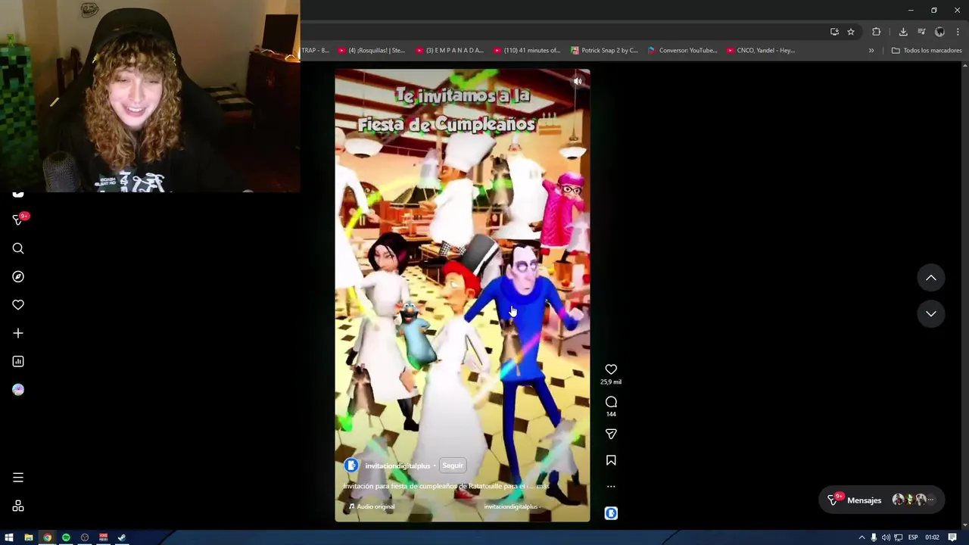
Task: Click the install app icon in the address bar
Action: click(x=834, y=32)
